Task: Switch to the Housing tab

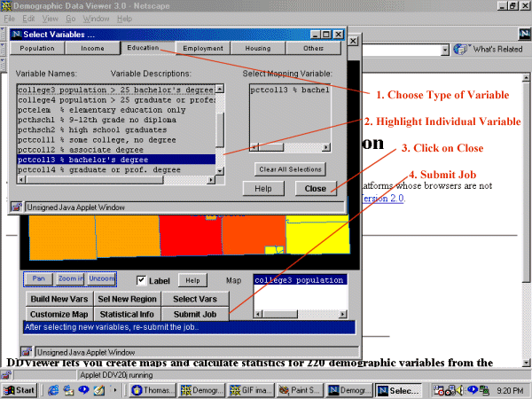Action: pos(258,48)
